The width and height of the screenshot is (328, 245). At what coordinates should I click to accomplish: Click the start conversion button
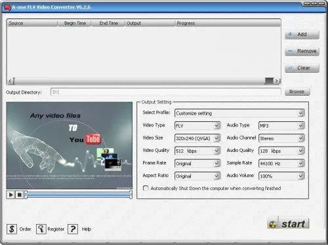click(288, 223)
